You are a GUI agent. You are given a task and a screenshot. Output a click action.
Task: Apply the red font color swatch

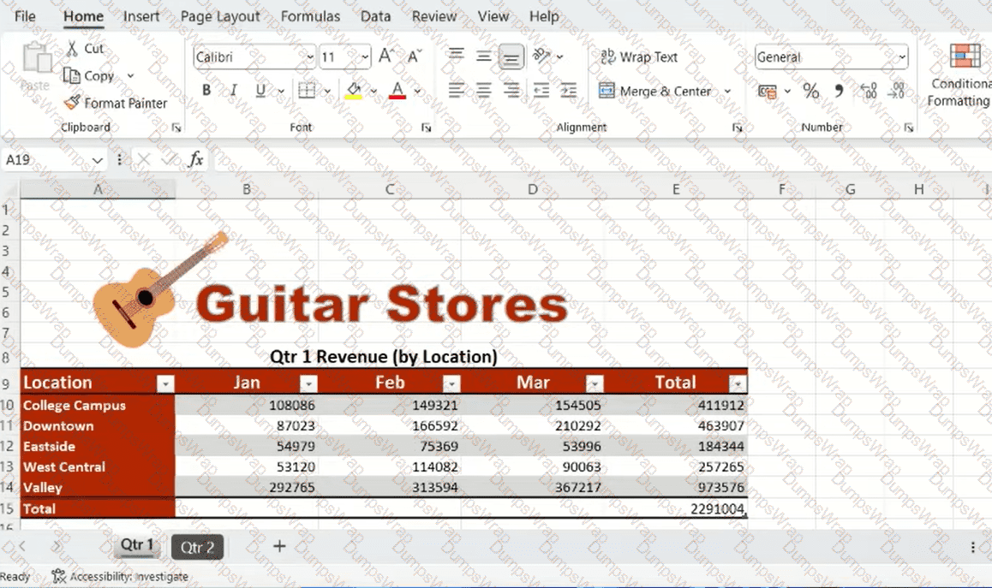click(397, 91)
